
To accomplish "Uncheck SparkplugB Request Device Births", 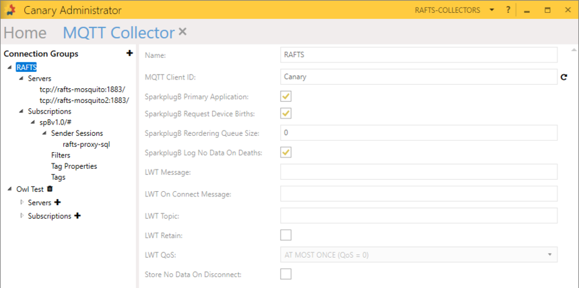I will [285, 113].
